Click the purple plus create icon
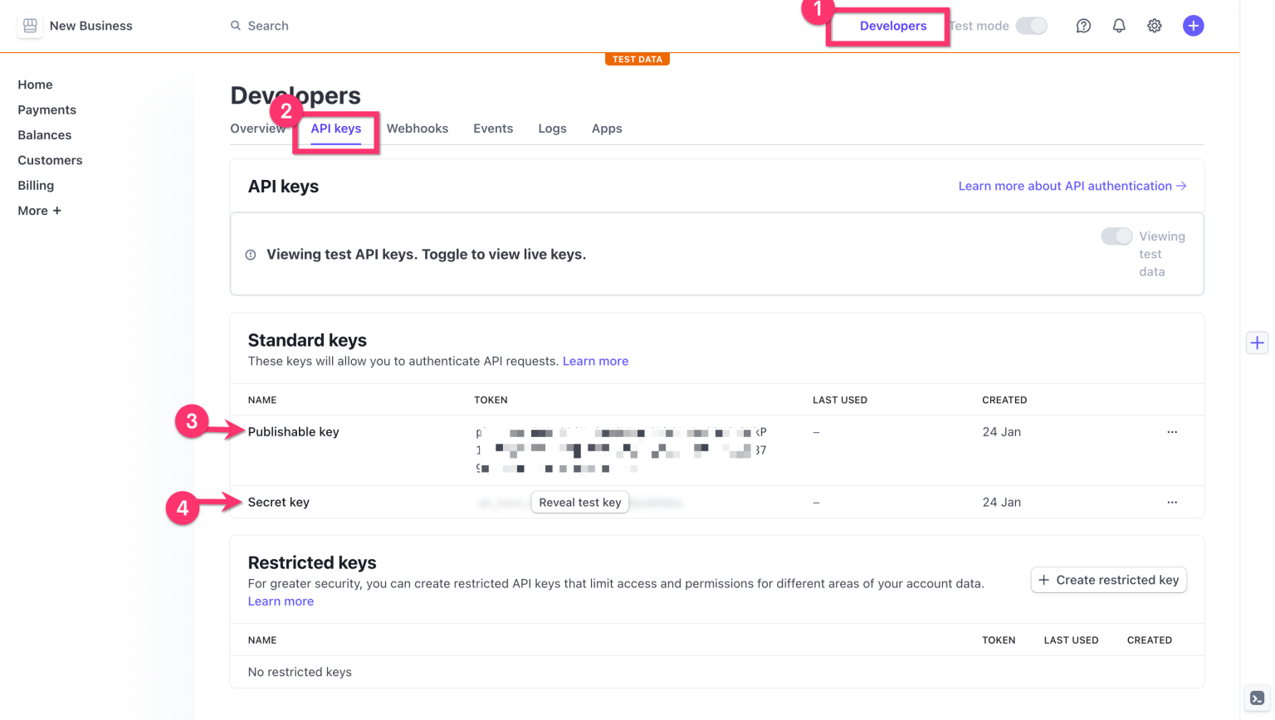1275x720 pixels. [x=1193, y=26]
